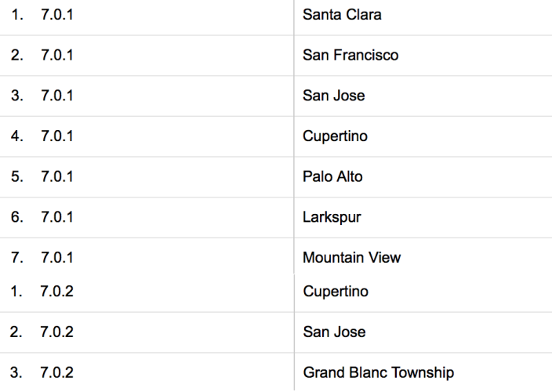
Task: Click the 7.0.1 cell beside San Francisco
Action: tap(56, 56)
